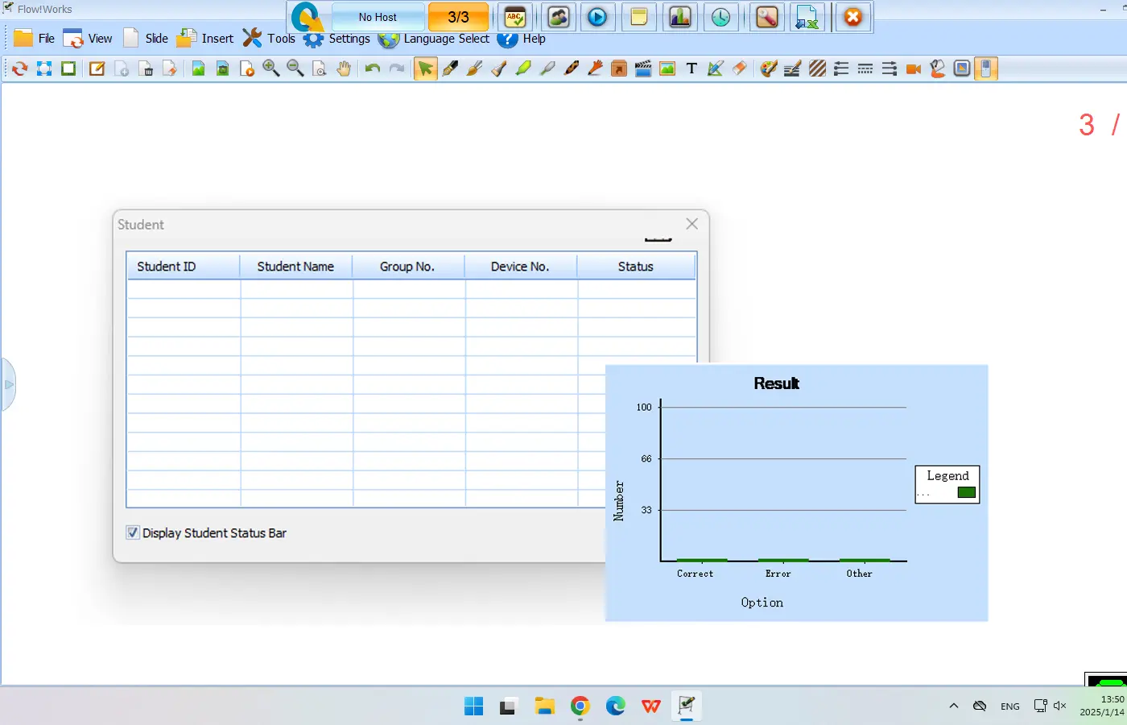The width and height of the screenshot is (1127, 725).
Task: Click the redo arrow
Action: tap(397, 68)
